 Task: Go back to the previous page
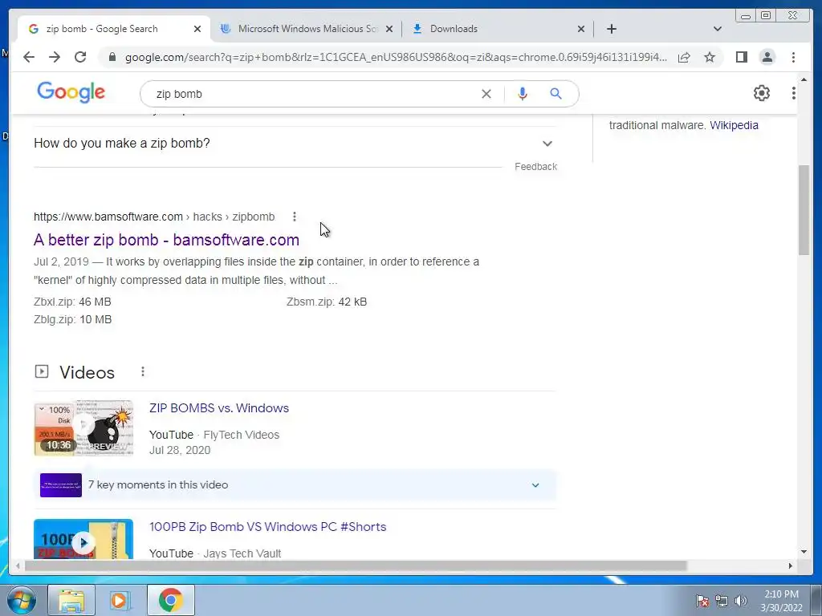(29, 57)
